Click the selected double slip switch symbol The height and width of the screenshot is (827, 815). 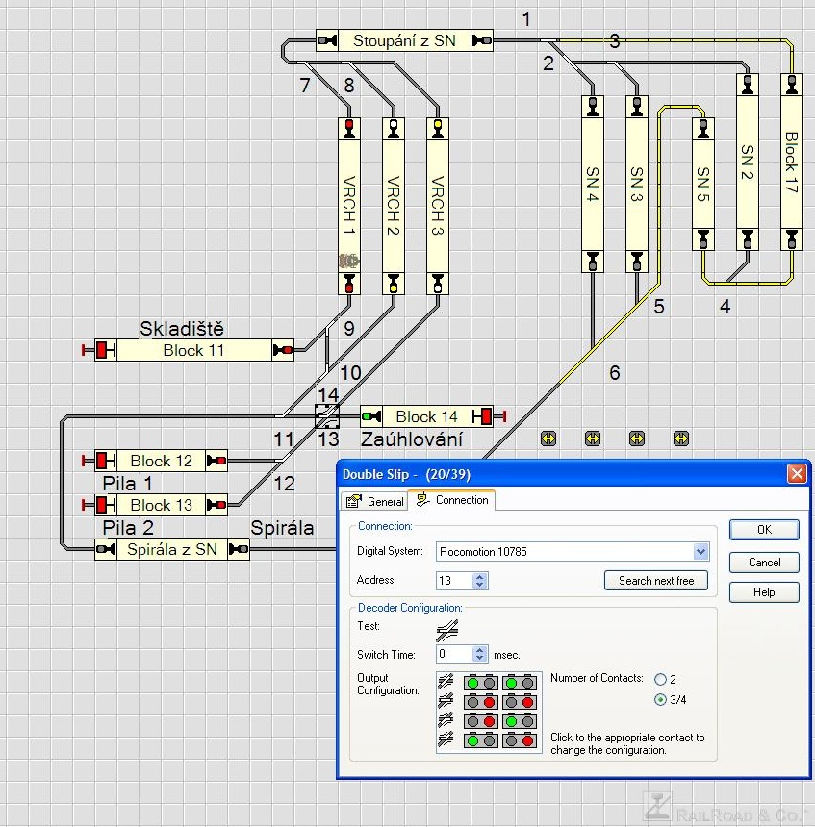click(328, 416)
